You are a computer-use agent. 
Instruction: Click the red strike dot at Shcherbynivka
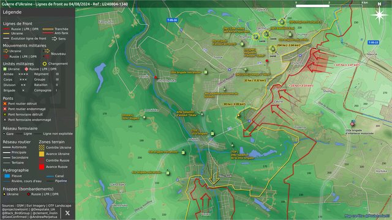156,78
